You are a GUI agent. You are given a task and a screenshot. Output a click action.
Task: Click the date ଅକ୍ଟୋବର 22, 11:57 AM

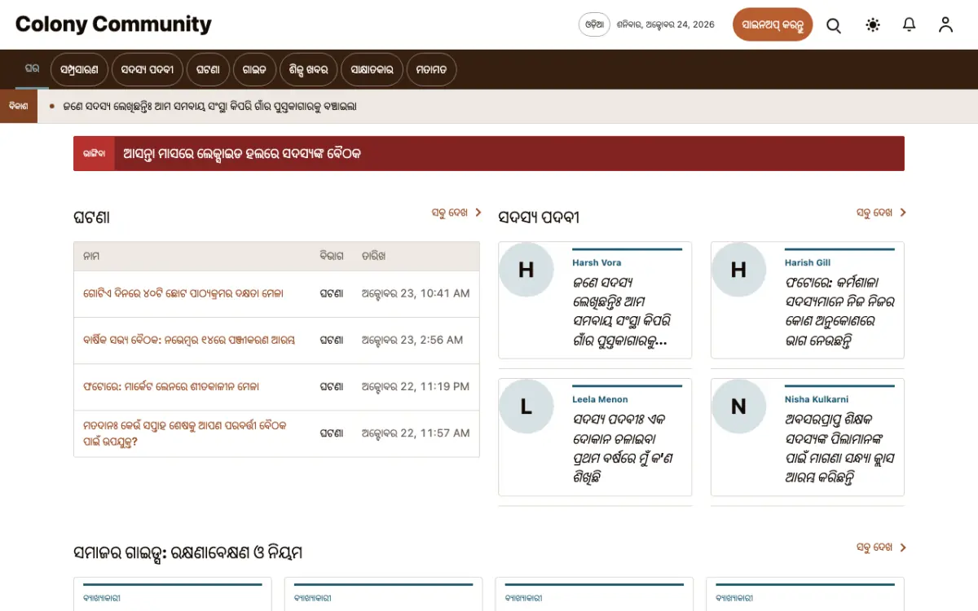point(416,433)
